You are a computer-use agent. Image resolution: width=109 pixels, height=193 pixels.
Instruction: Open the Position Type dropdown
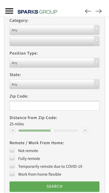tap(54, 63)
